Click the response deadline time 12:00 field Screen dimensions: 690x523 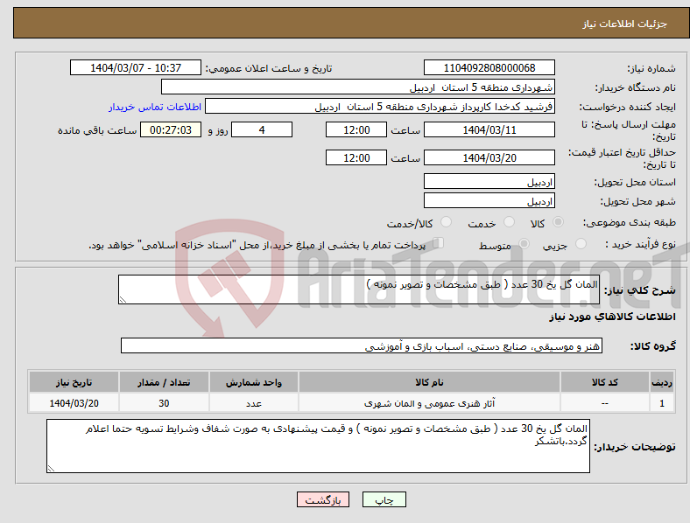(356, 129)
